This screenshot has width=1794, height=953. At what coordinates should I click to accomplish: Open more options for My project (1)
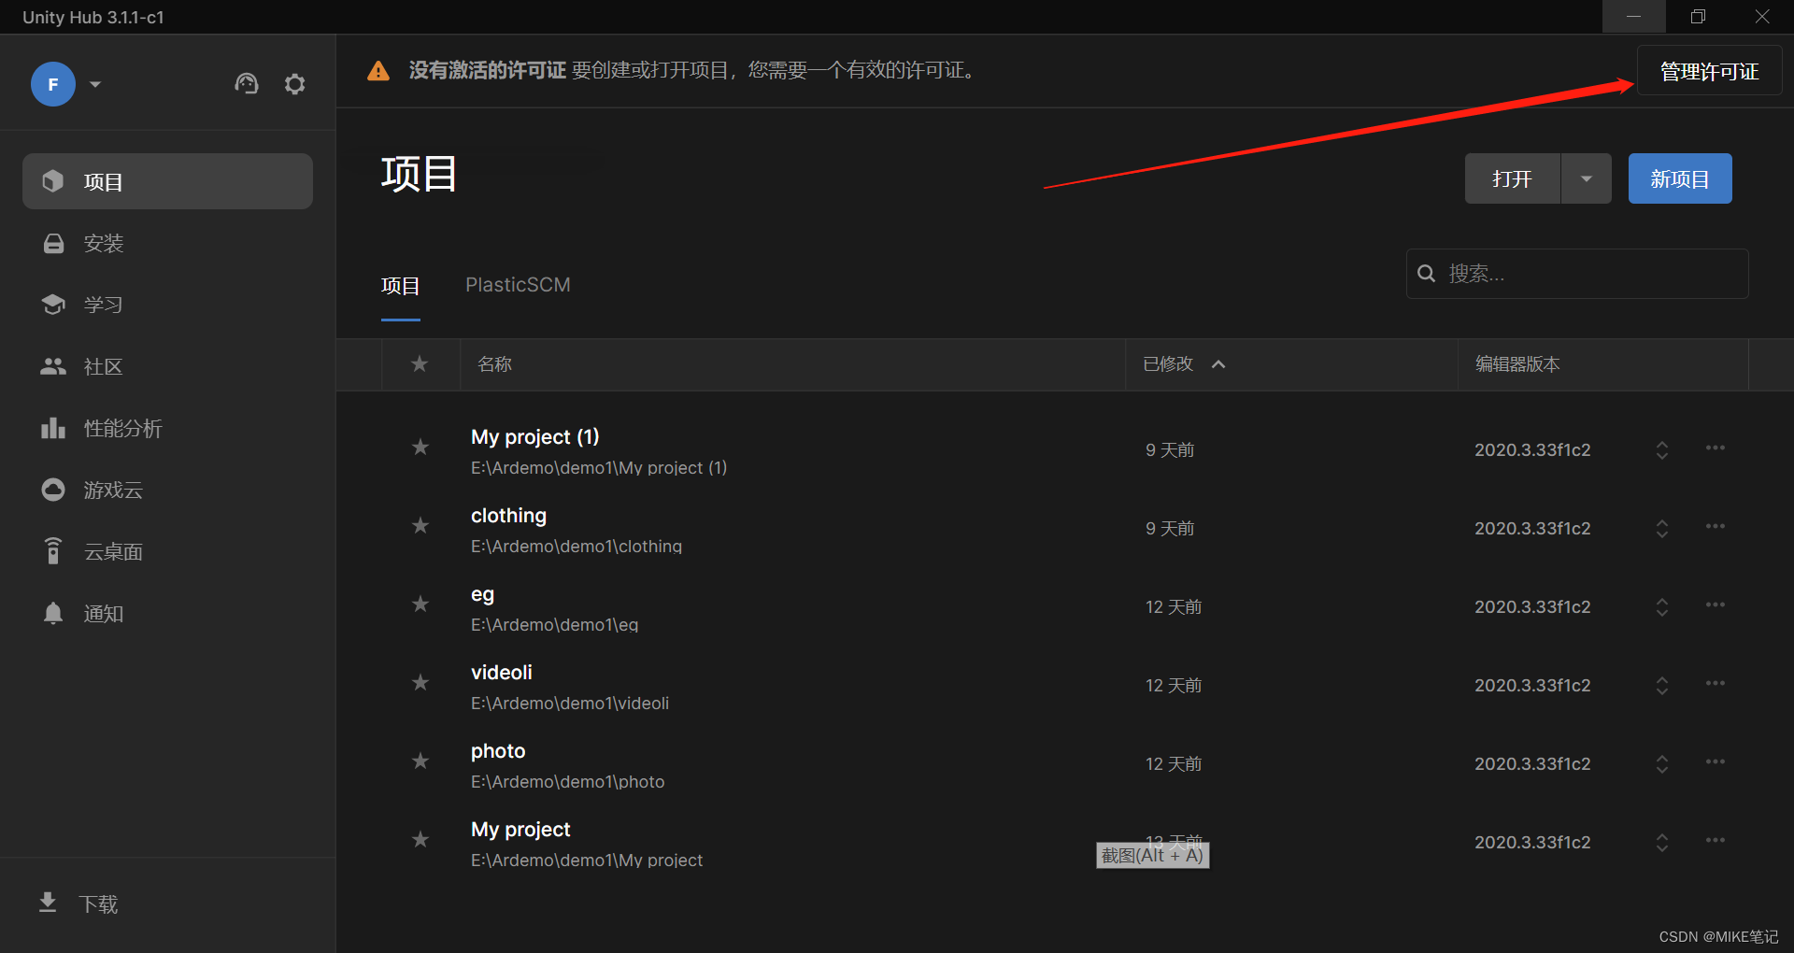(x=1716, y=448)
